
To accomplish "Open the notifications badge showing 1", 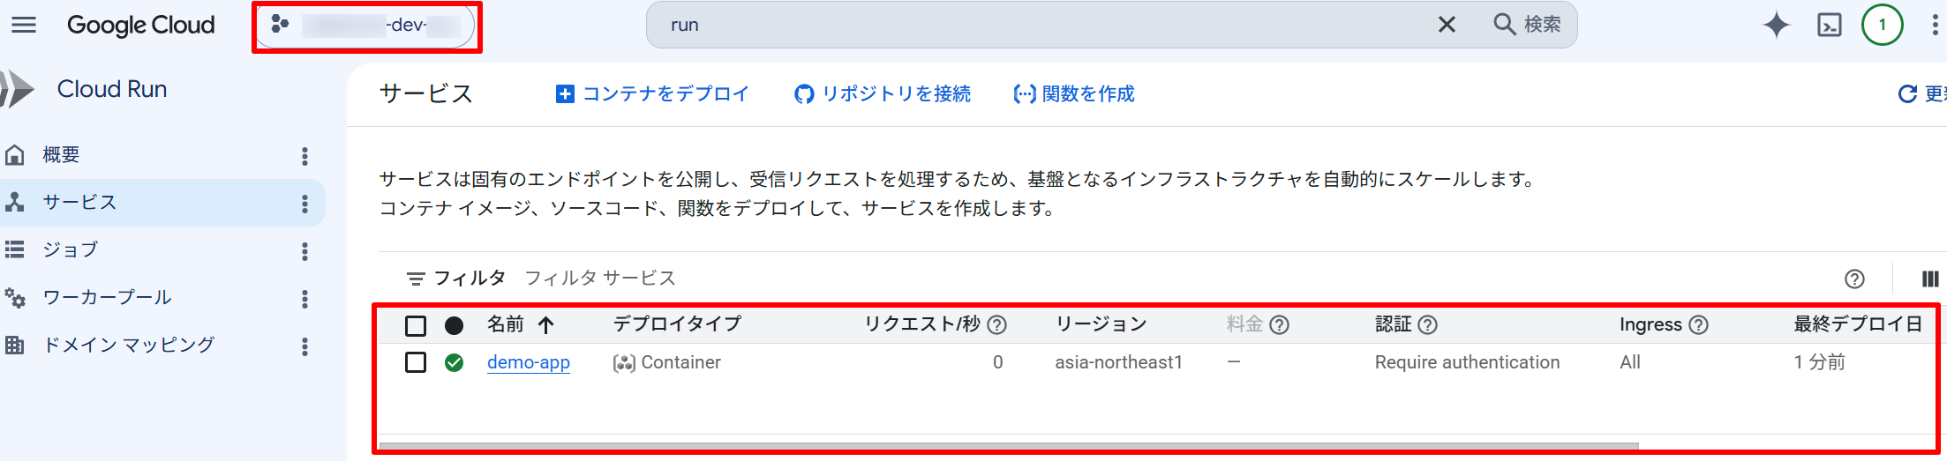I will click(1882, 25).
